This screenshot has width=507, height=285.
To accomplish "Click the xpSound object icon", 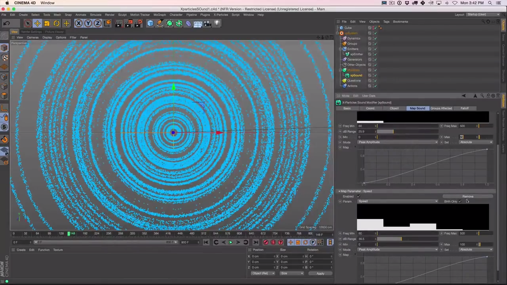I will [347, 75].
